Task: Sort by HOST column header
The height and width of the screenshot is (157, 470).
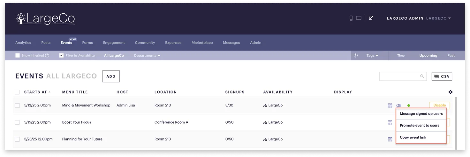Action: tap(122, 92)
